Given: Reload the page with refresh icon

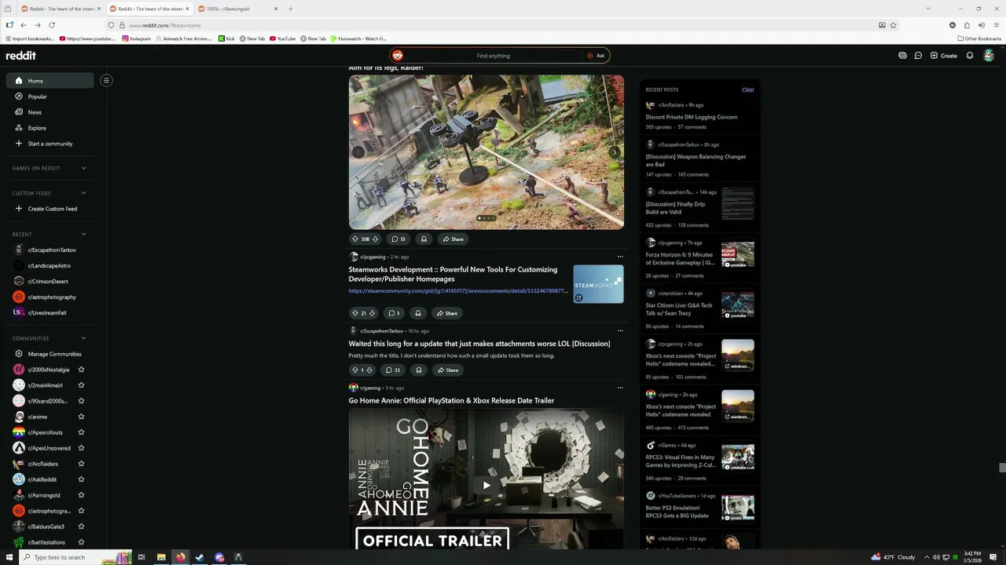Looking at the screenshot, I should click(x=51, y=25).
